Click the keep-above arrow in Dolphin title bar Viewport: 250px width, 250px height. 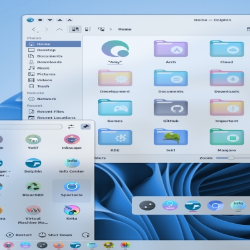(x=69, y=20)
